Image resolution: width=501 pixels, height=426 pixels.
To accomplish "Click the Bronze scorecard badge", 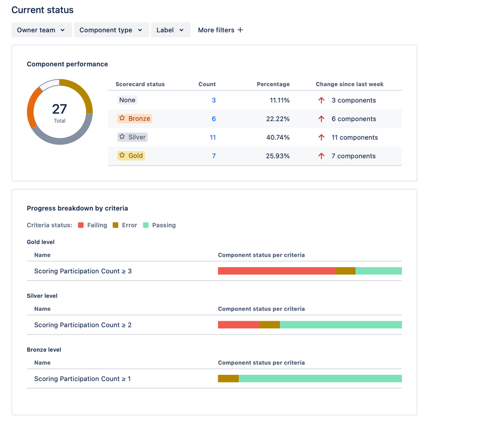I will (134, 118).
